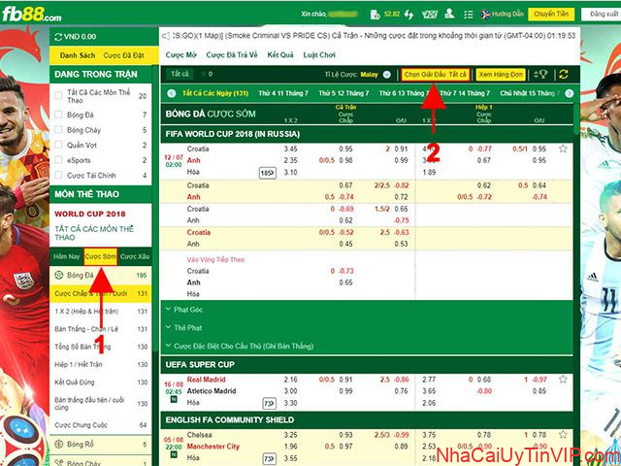Click the fb88.com logo
Screen dimensions: 621x466
[x=32, y=15]
